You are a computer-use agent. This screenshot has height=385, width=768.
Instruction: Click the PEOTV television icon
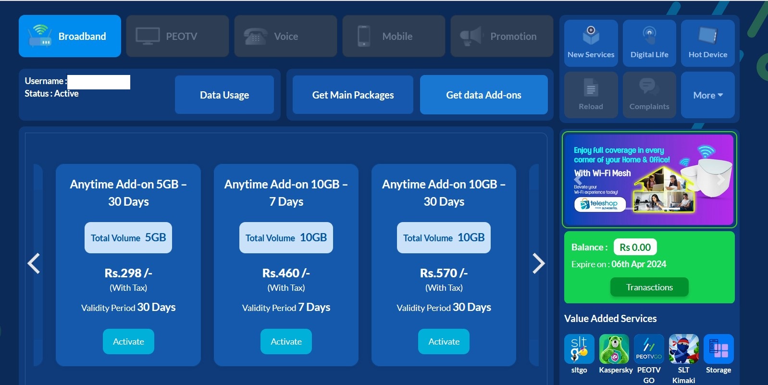(x=148, y=36)
